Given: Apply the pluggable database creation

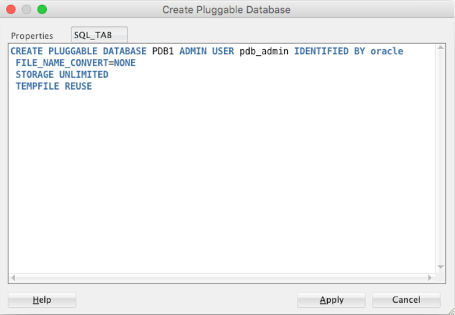Looking at the screenshot, I should click(331, 300).
